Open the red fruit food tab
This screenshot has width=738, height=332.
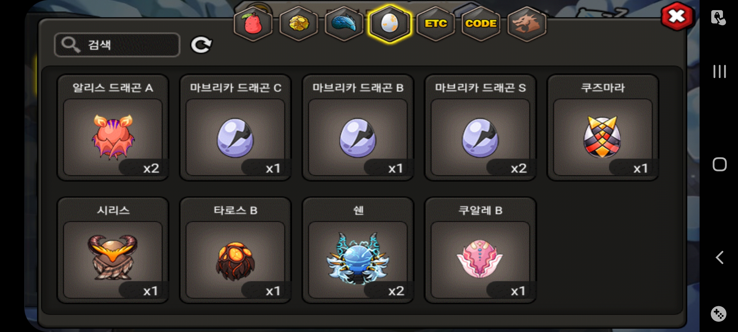coord(253,24)
